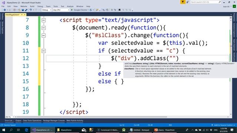Open the Build menu
237x133 pixels.
click(32, 6)
